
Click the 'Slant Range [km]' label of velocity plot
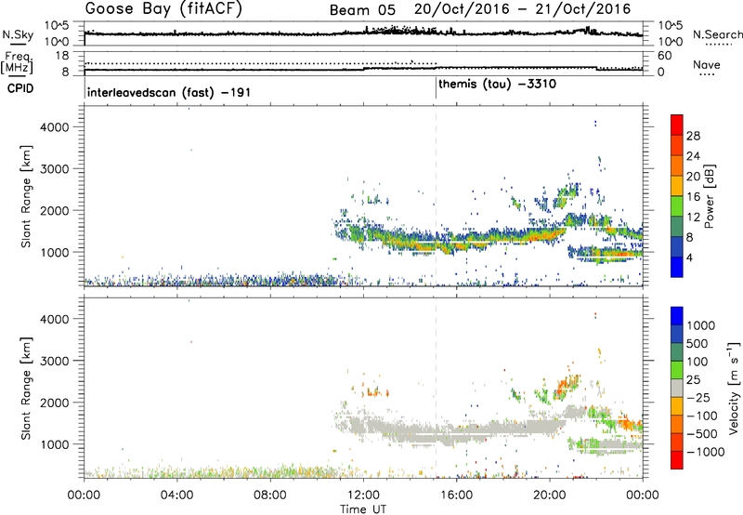27,388
